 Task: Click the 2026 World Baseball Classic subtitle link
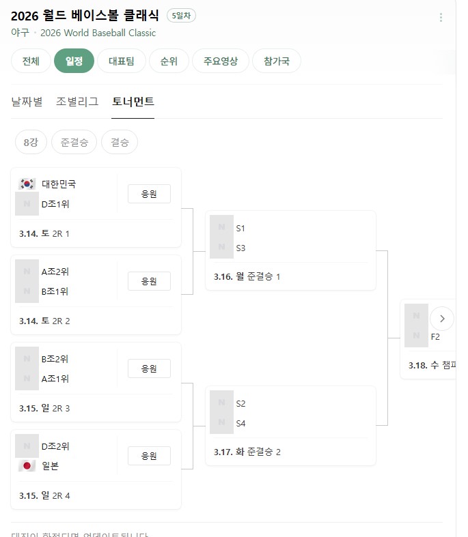coord(98,33)
